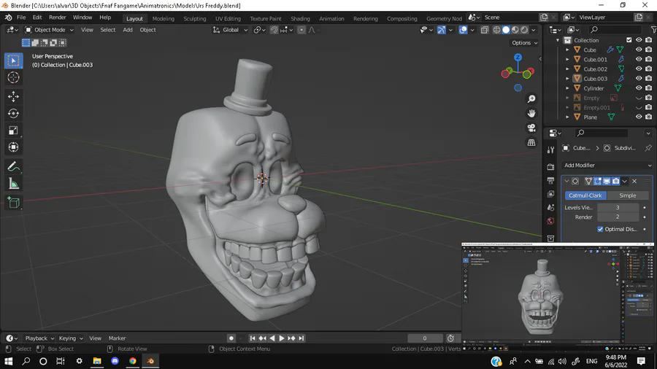Hide Cube.003 in viewport
This screenshot has height=369, width=657.
click(639, 78)
